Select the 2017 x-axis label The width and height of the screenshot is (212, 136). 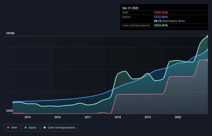coord(88,117)
